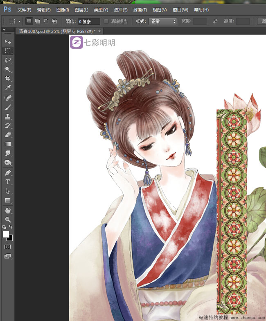Choose Add to Selection mode

tap(38, 21)
